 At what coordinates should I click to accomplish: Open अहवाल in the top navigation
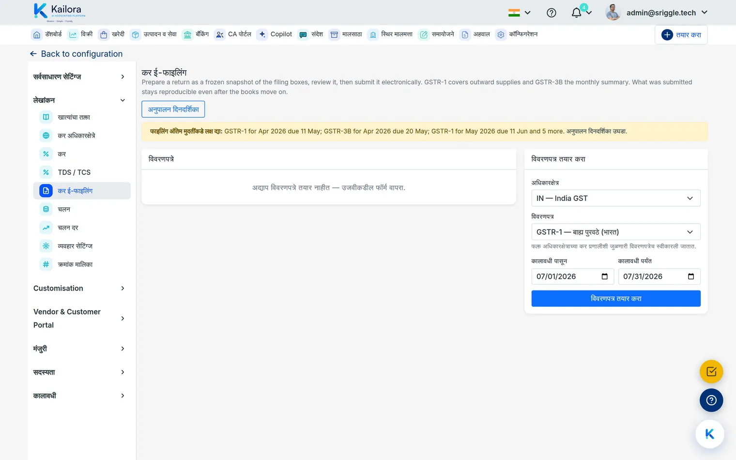point(475,34)
